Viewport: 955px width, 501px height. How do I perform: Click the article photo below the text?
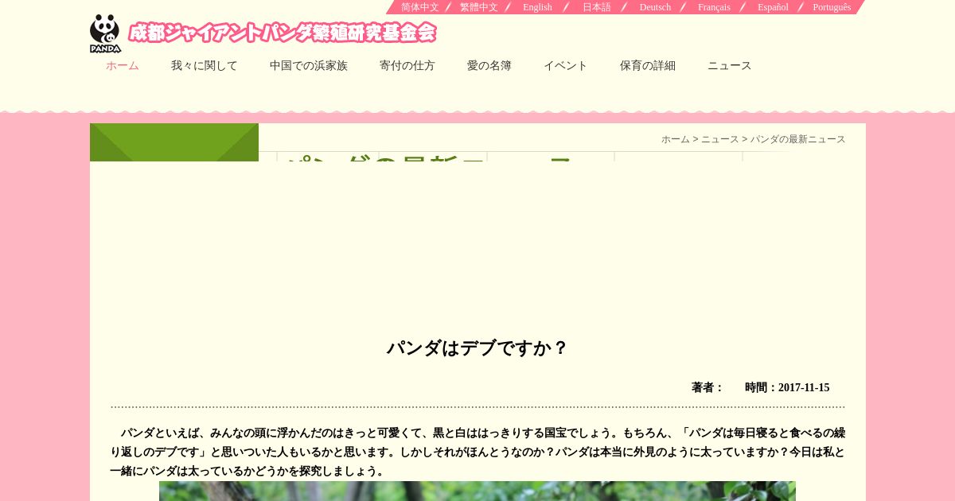tap(477, 491)
